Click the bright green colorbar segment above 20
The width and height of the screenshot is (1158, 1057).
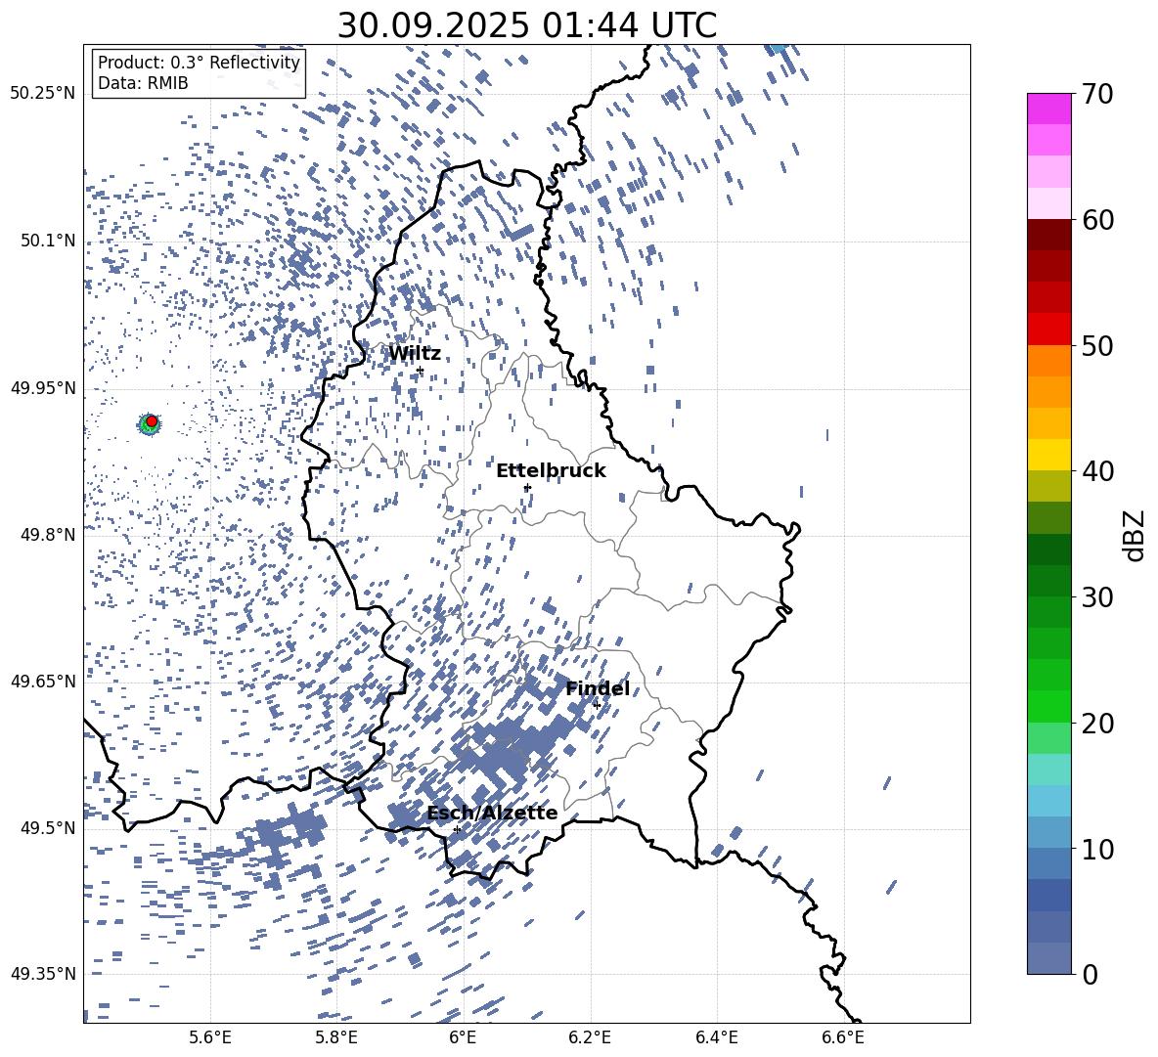click(1049, 706)
